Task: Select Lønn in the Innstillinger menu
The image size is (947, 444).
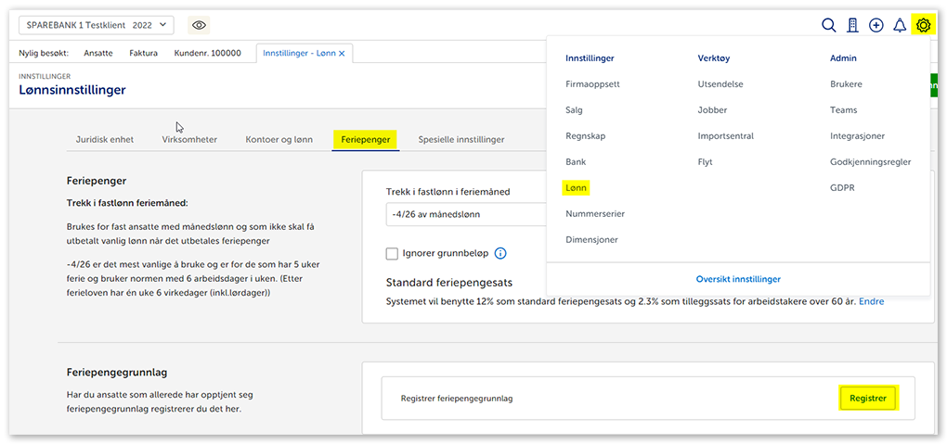Action: pos(577,187)
